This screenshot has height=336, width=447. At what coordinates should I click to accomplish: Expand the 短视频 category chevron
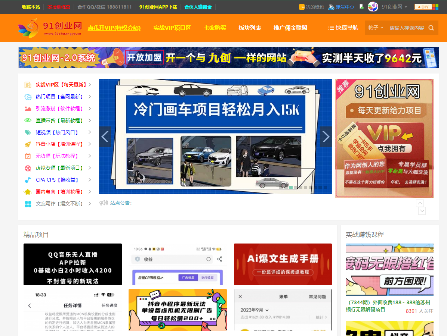tap(90, 132)
